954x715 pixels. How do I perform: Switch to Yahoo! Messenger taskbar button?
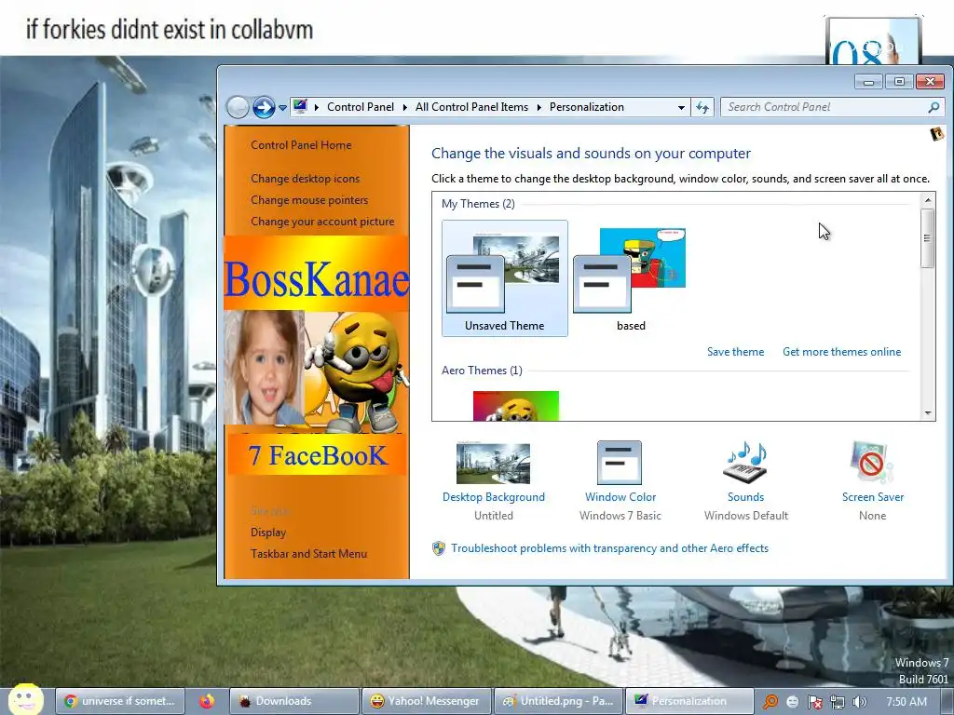click(x=426, y=701)
